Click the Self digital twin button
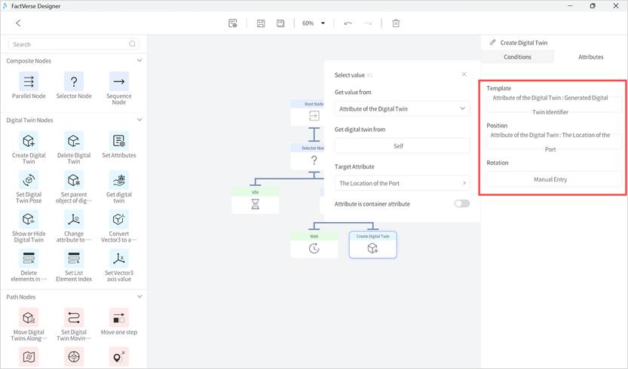This screenshot has height=369, width=628. pos(402,146)
